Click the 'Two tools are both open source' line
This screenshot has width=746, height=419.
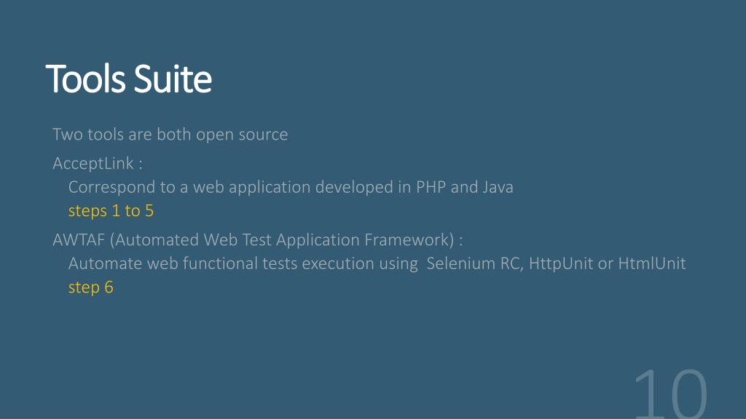pyautogui.click(x=170, y=135)
